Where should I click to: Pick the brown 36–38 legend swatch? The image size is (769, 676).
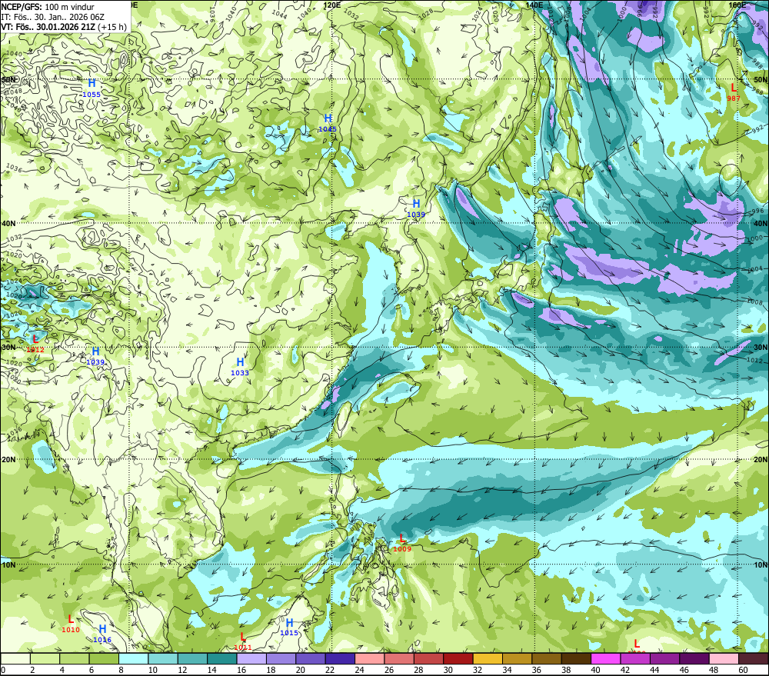click(546, 658)
